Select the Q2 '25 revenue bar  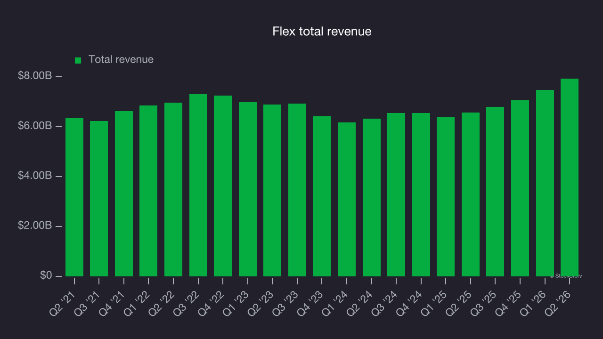[471, 194]
